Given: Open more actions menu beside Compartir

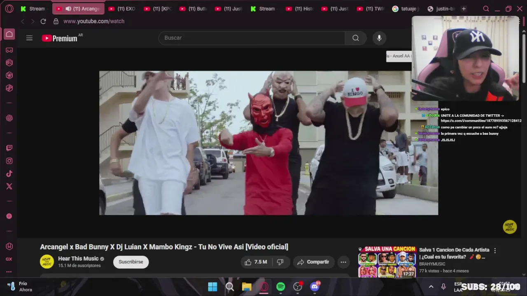Looking at the screenshot, I should tap(343, 262).
